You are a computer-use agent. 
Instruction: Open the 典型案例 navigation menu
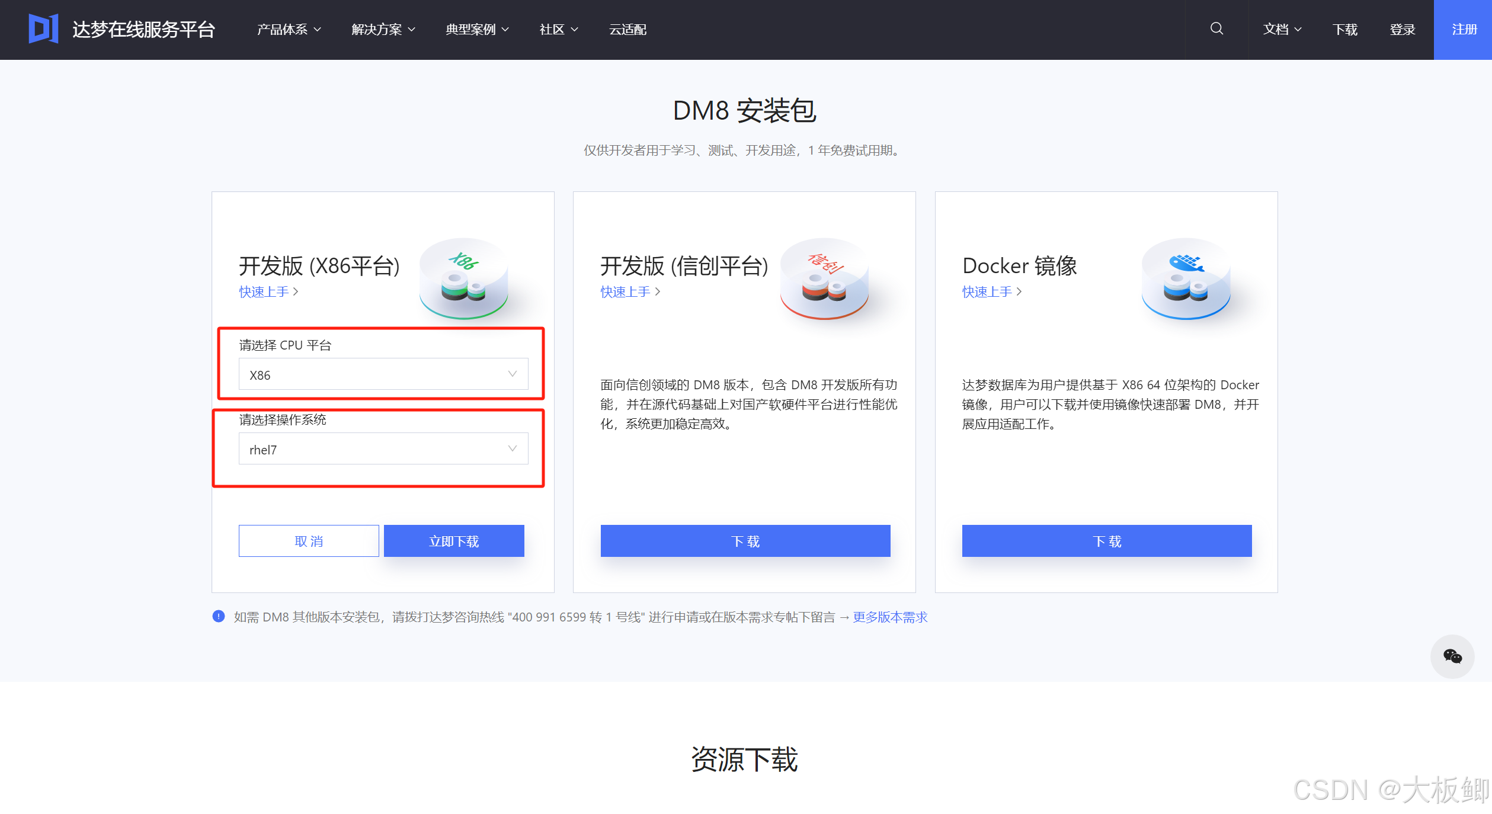click(477, 29)
